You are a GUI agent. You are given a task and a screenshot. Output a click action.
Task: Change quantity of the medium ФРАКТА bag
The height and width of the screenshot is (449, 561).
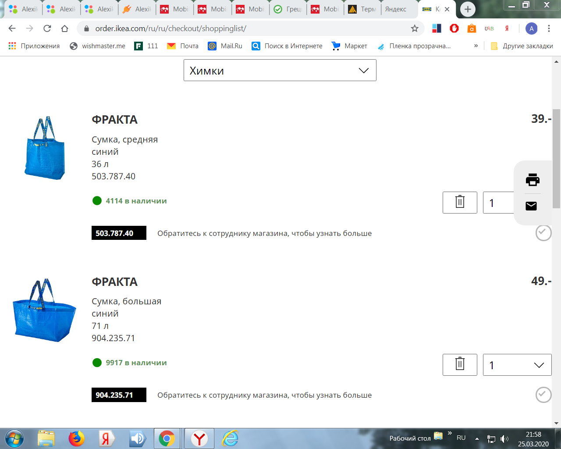(498, 203)
